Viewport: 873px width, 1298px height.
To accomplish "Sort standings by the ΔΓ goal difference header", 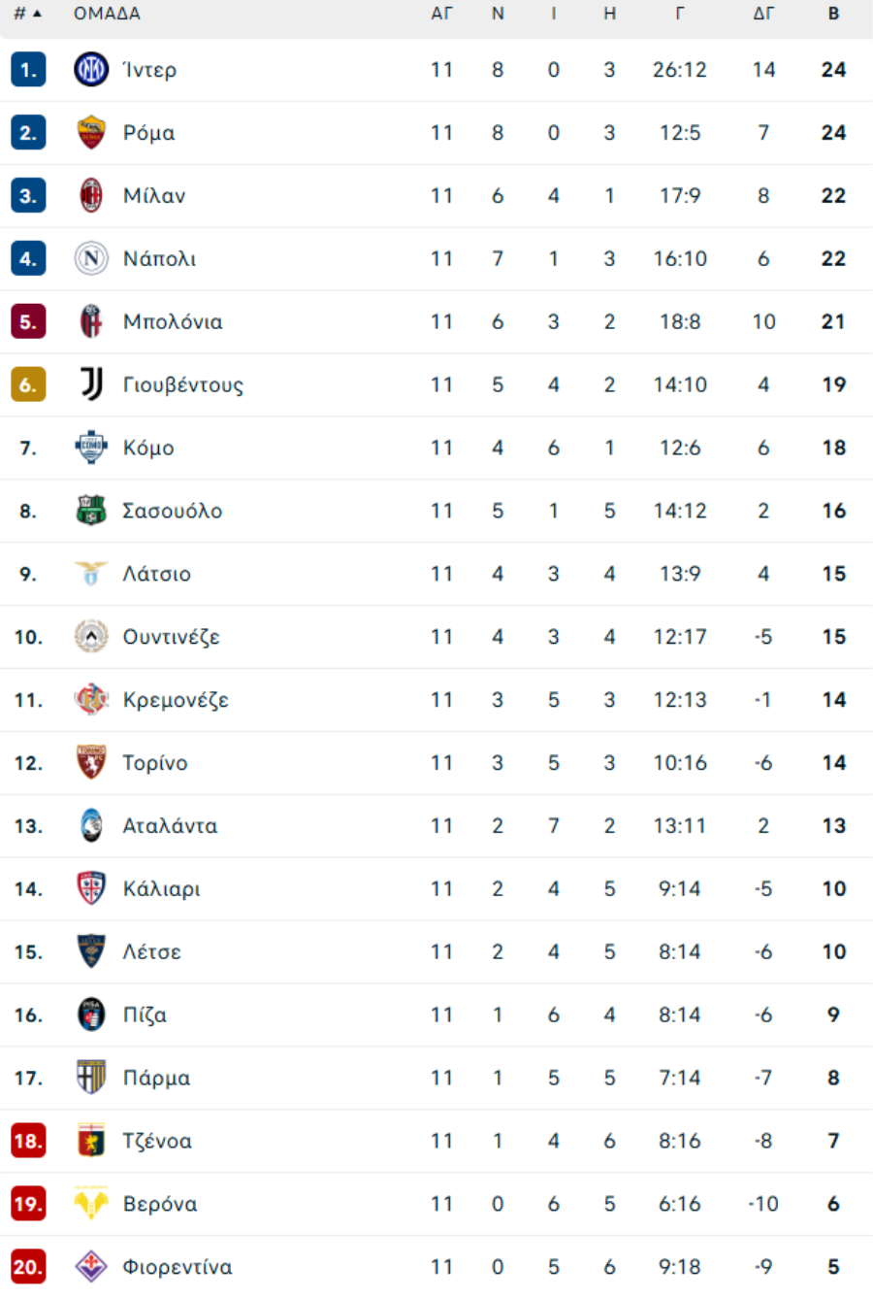I will click(763, 14).
